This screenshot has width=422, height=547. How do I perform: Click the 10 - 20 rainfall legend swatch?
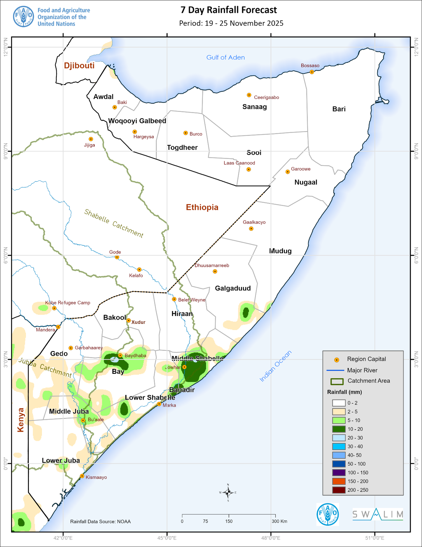click(339, 429)
